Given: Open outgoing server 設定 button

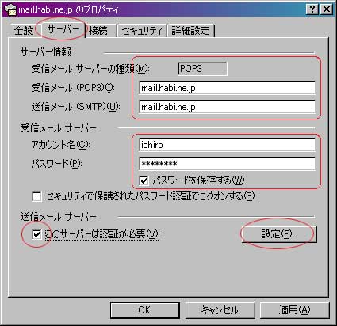Looking at the screenshot, I should click(279, 234).
